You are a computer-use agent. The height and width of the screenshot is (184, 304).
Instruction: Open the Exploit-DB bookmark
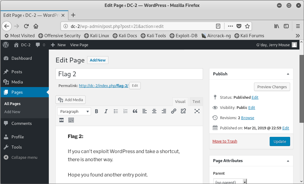tap(183, 36)
